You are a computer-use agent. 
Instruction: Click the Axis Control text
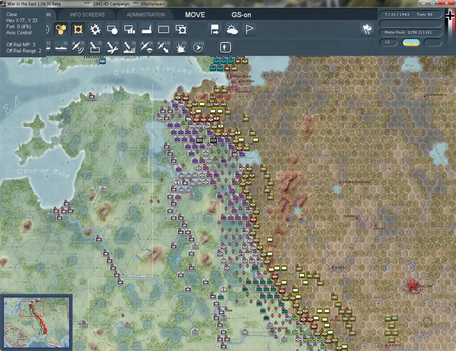(x=19, y=33)
